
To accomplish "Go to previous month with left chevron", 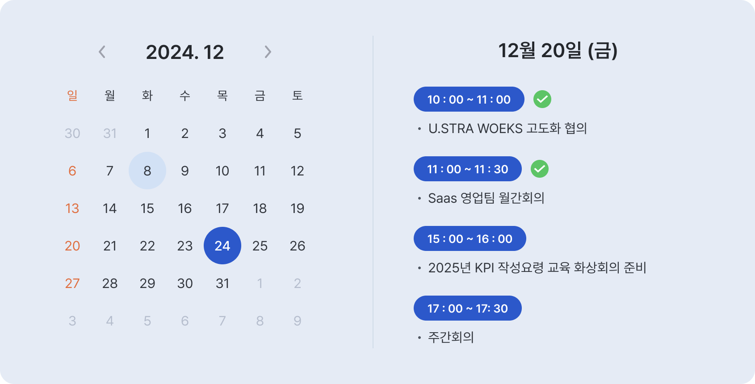I will [102, 52].
